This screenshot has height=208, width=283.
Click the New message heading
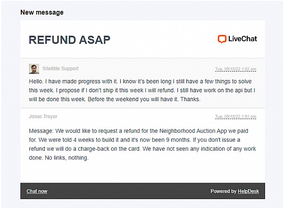pyautogui.click(x=42, y=12)
